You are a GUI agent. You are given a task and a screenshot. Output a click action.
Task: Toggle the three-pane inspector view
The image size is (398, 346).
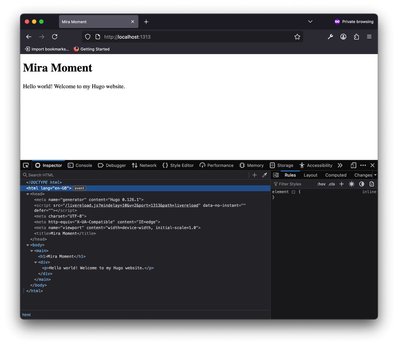click(276, 175)
